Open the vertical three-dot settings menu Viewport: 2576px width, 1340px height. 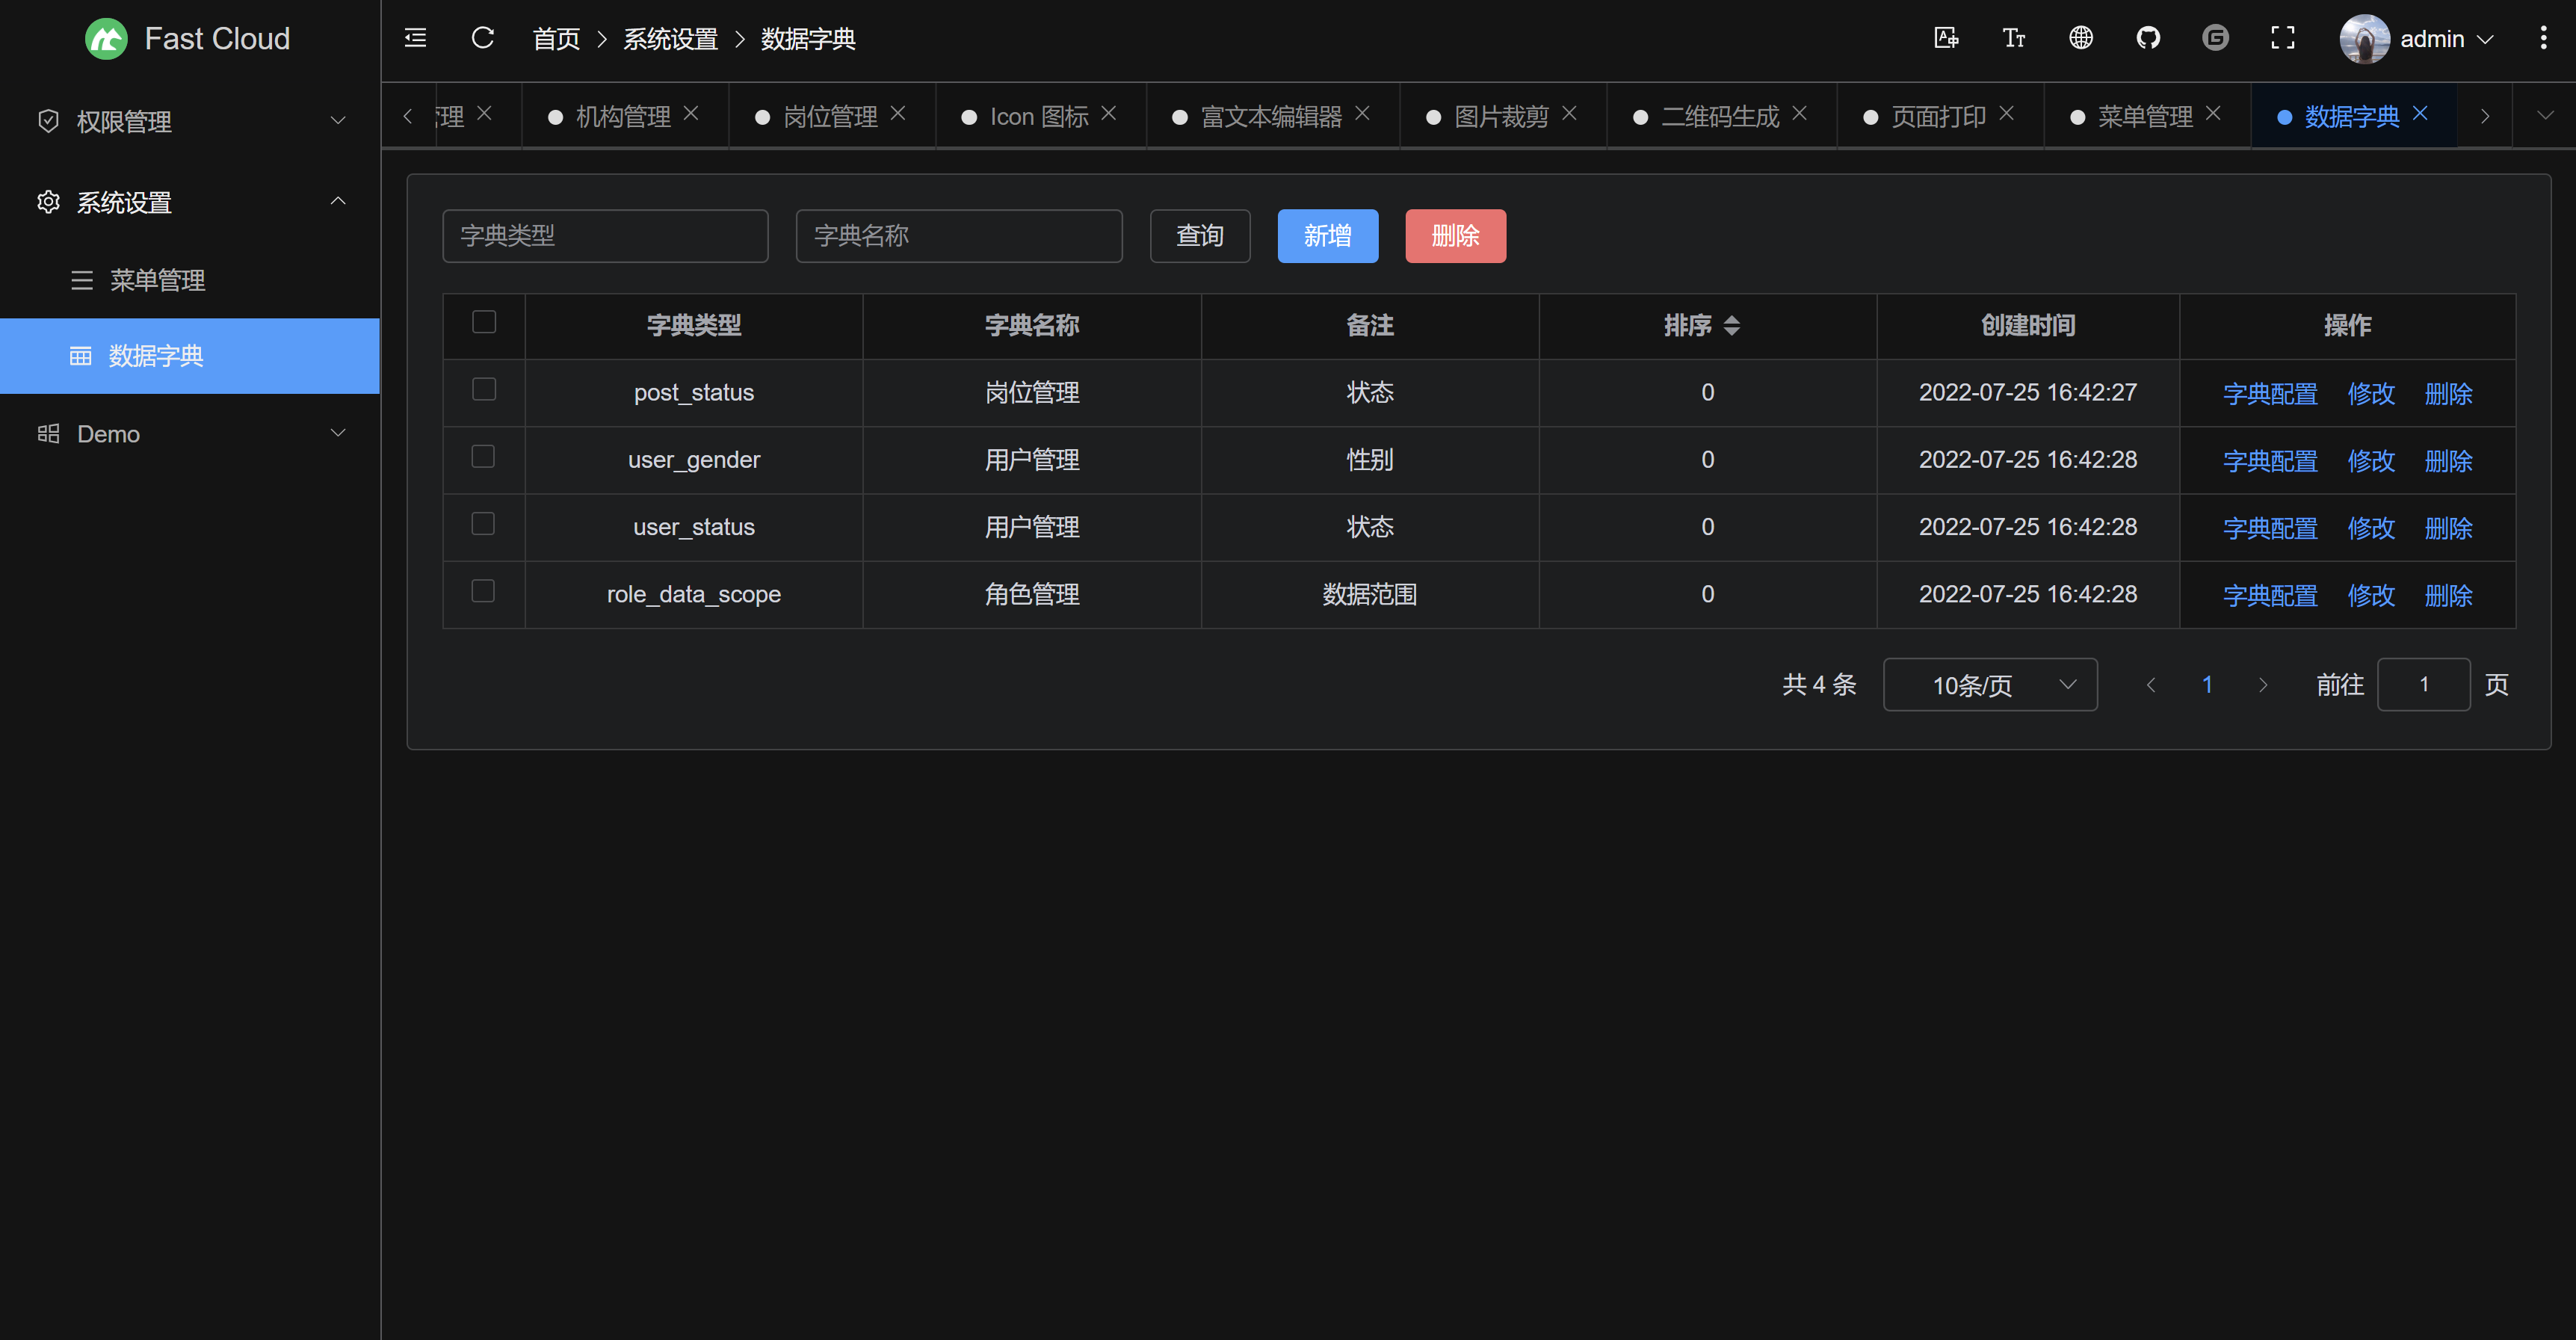tap(2543, 38)
